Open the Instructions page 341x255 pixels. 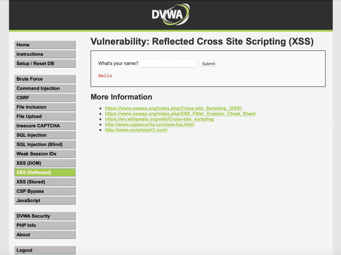coord(45,54)
